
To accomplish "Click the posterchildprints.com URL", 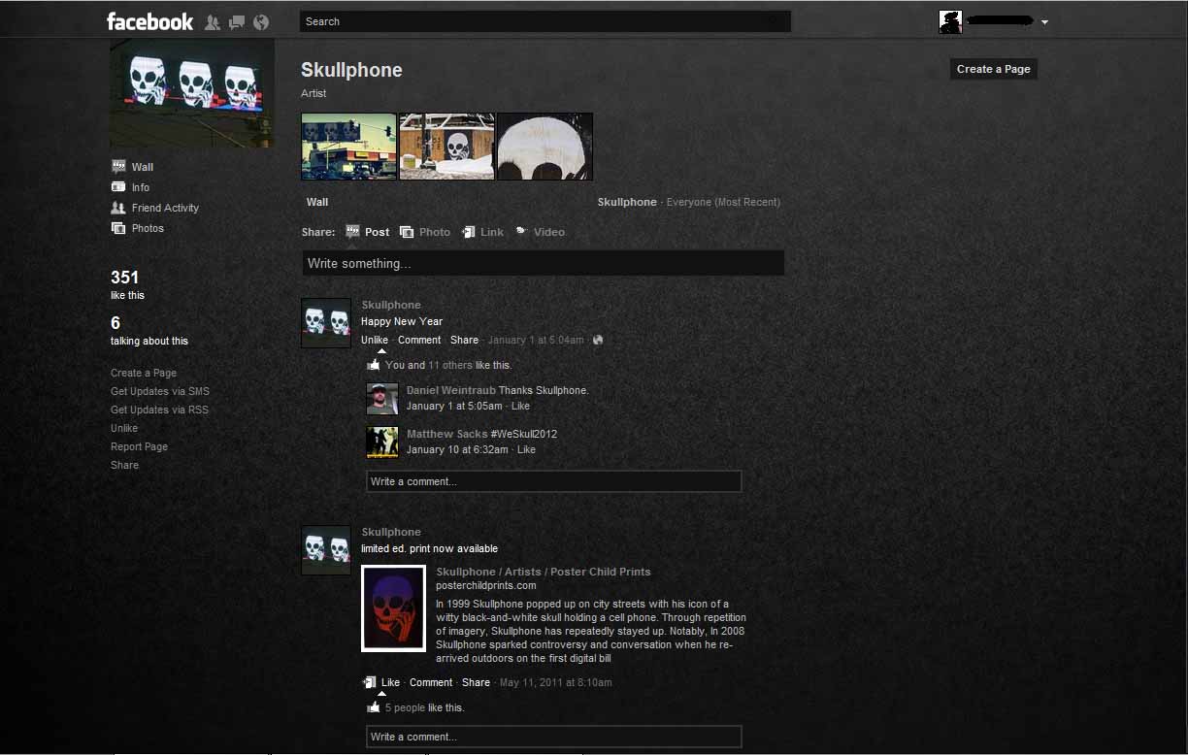I will coord(486,585).
